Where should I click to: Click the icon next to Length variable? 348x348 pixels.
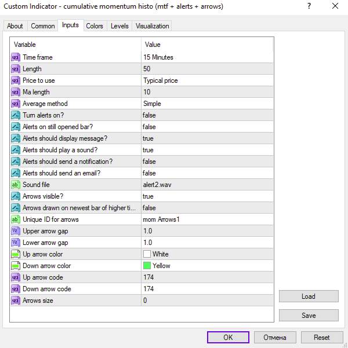tap(16, 69)
